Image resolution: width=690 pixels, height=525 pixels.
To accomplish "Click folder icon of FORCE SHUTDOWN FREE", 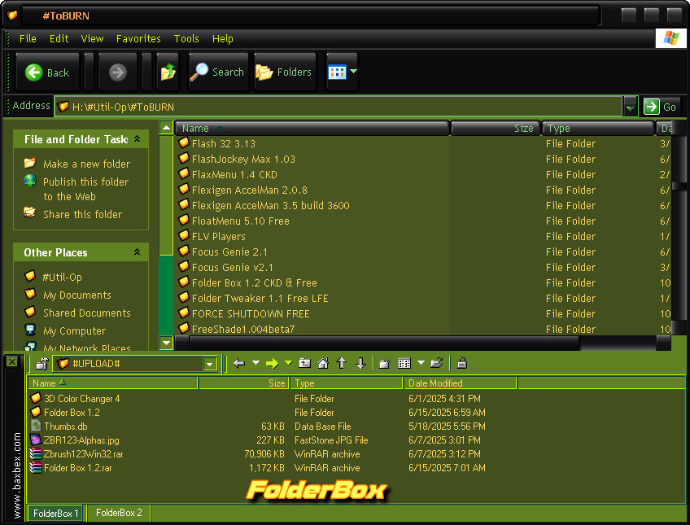I will point(184,313).
